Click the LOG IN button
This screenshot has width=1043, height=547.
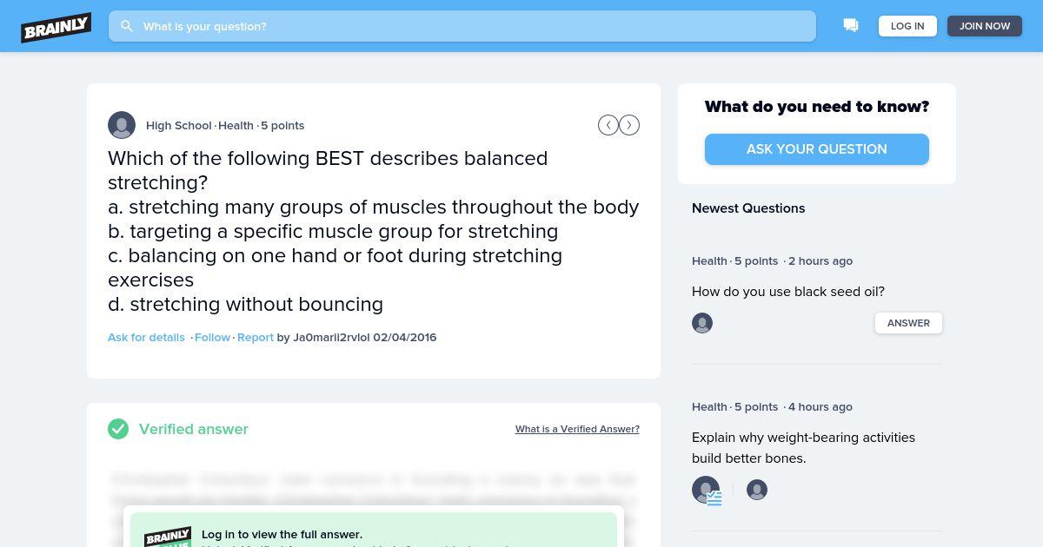coord(907,26)
